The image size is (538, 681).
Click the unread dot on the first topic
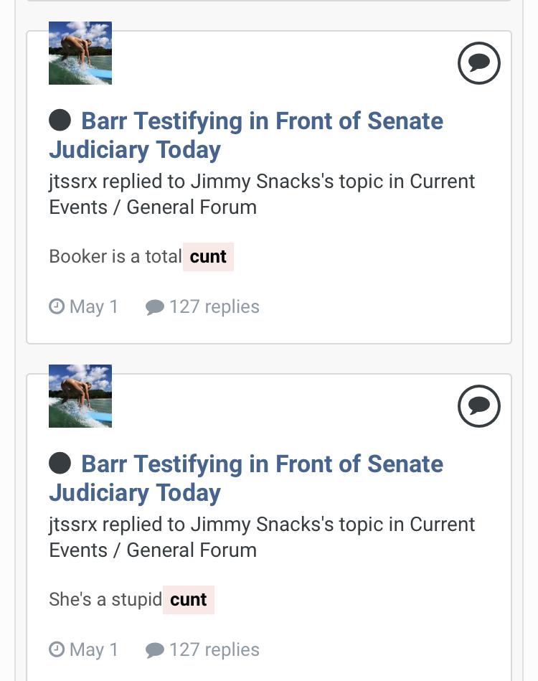point(60,120)
